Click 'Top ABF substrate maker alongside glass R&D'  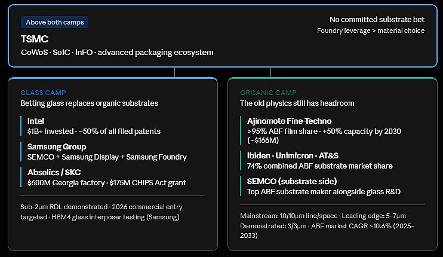[324, 192]
